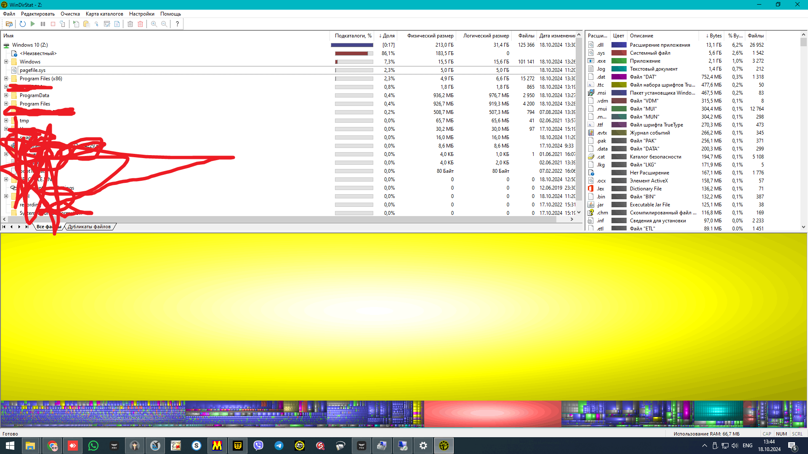Expand the ProgramData folder node
The width and height of the screenshot is (808, 454).
(x=6, y=95)
